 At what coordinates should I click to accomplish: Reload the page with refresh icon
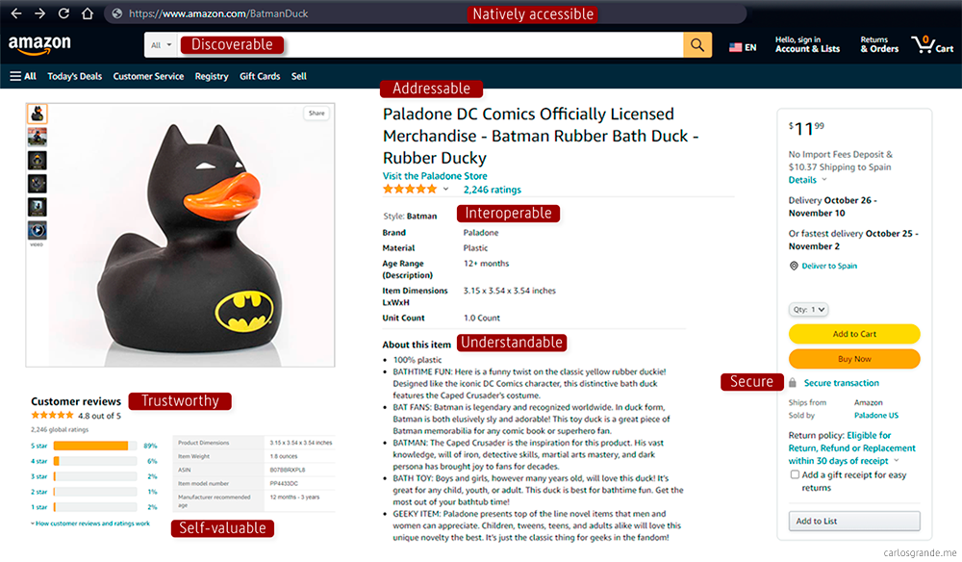click(x=63, y=14)
